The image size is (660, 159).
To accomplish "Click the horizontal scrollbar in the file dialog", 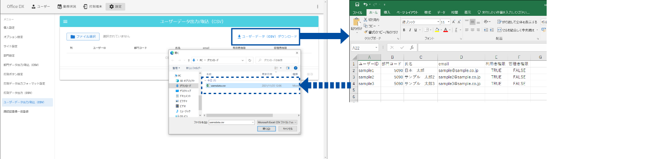I will (240, 115).
